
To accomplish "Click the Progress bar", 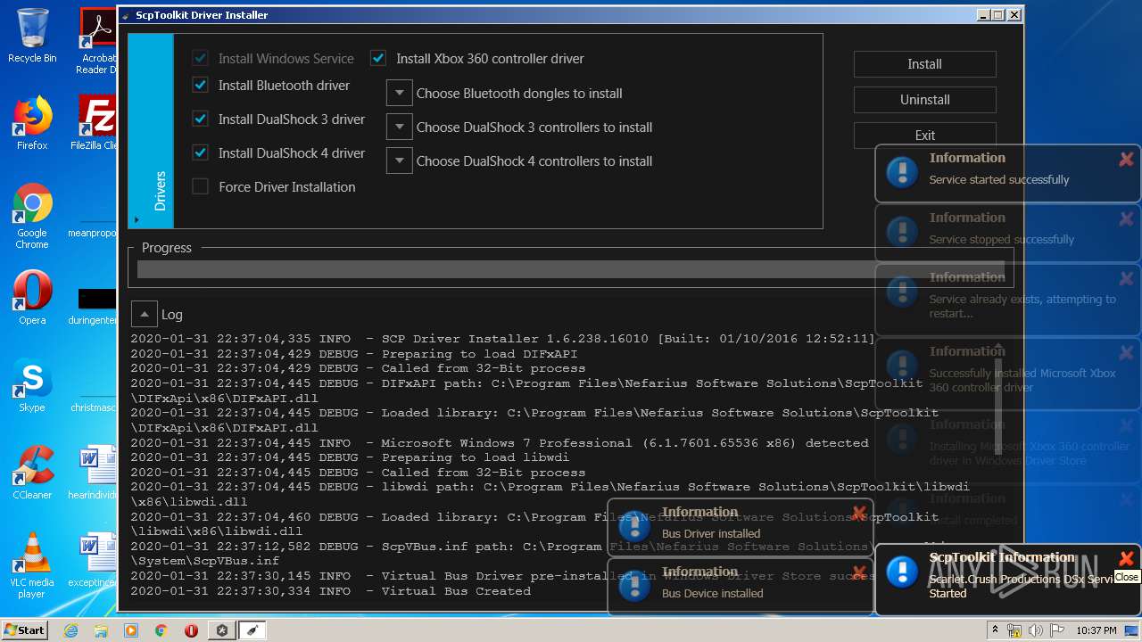I will [571, 269].
